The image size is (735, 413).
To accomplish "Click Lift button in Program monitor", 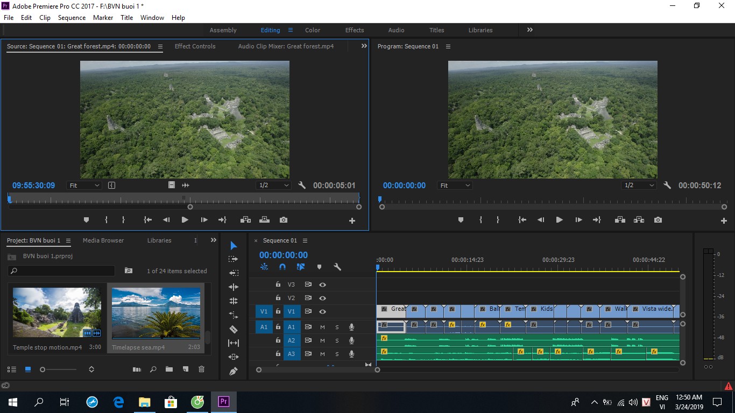I will [620, 220].
